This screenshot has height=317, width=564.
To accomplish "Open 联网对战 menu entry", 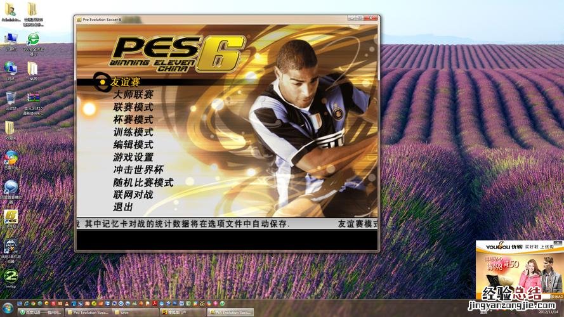I will 133,195.
